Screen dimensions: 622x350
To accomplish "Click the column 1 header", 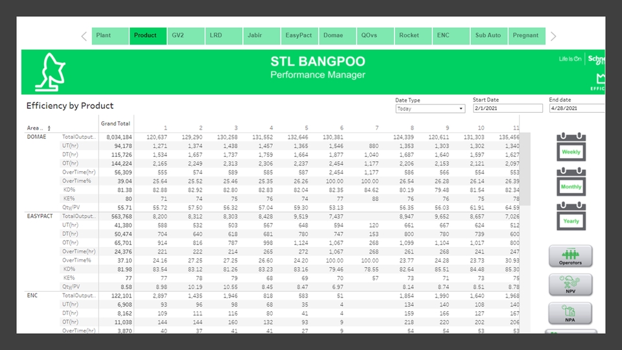I will click(x=165, y=128).
